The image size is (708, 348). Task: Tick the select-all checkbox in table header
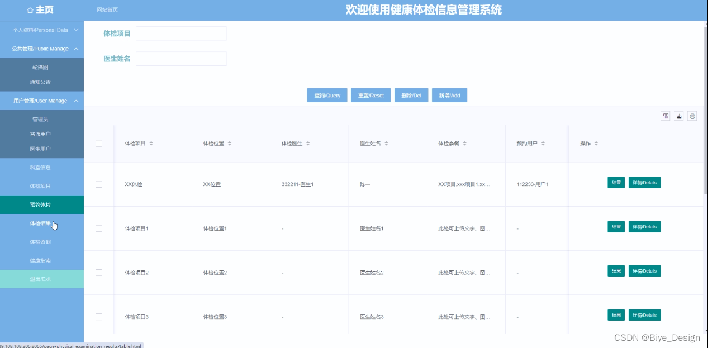click(x=99, y=144)
